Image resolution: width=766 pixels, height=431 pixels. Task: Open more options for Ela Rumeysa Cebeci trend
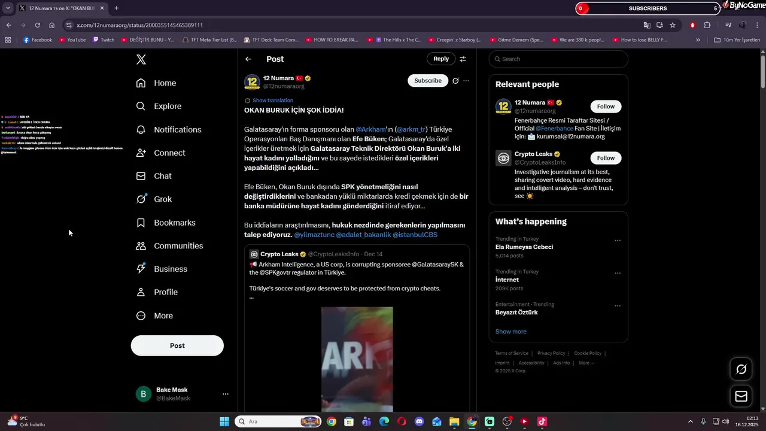point(618,241)
